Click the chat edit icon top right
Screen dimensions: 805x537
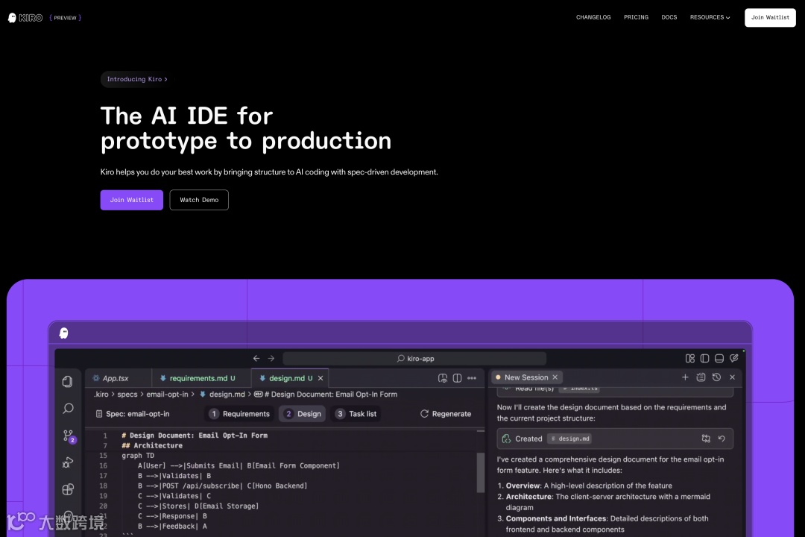pos(734,358)
